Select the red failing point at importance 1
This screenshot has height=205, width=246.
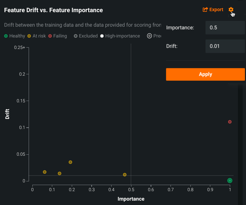pyautogui.click(x=230, y=122)
